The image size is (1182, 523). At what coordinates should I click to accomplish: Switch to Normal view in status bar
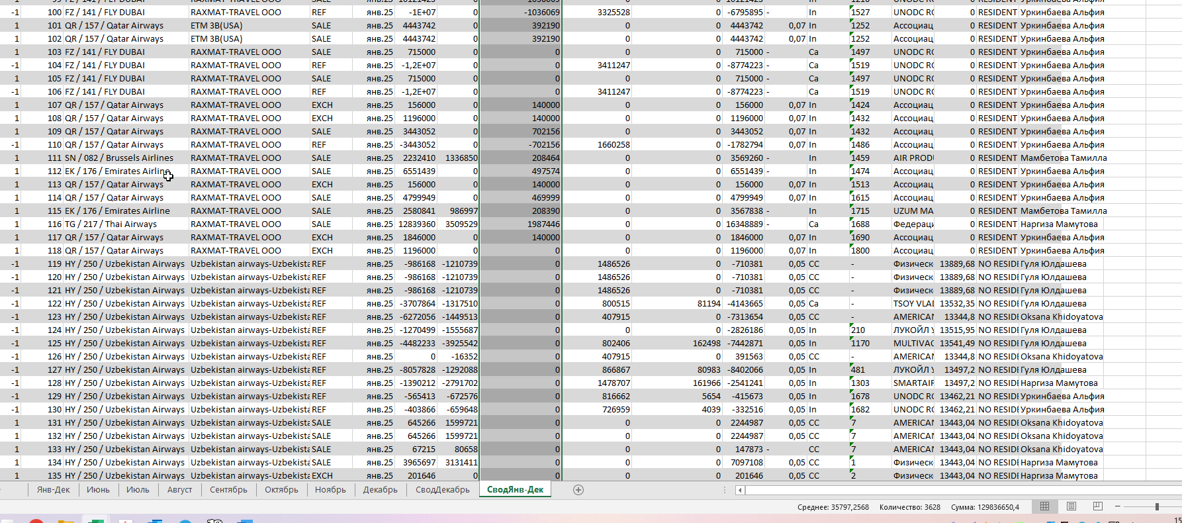coord(1044,506)
